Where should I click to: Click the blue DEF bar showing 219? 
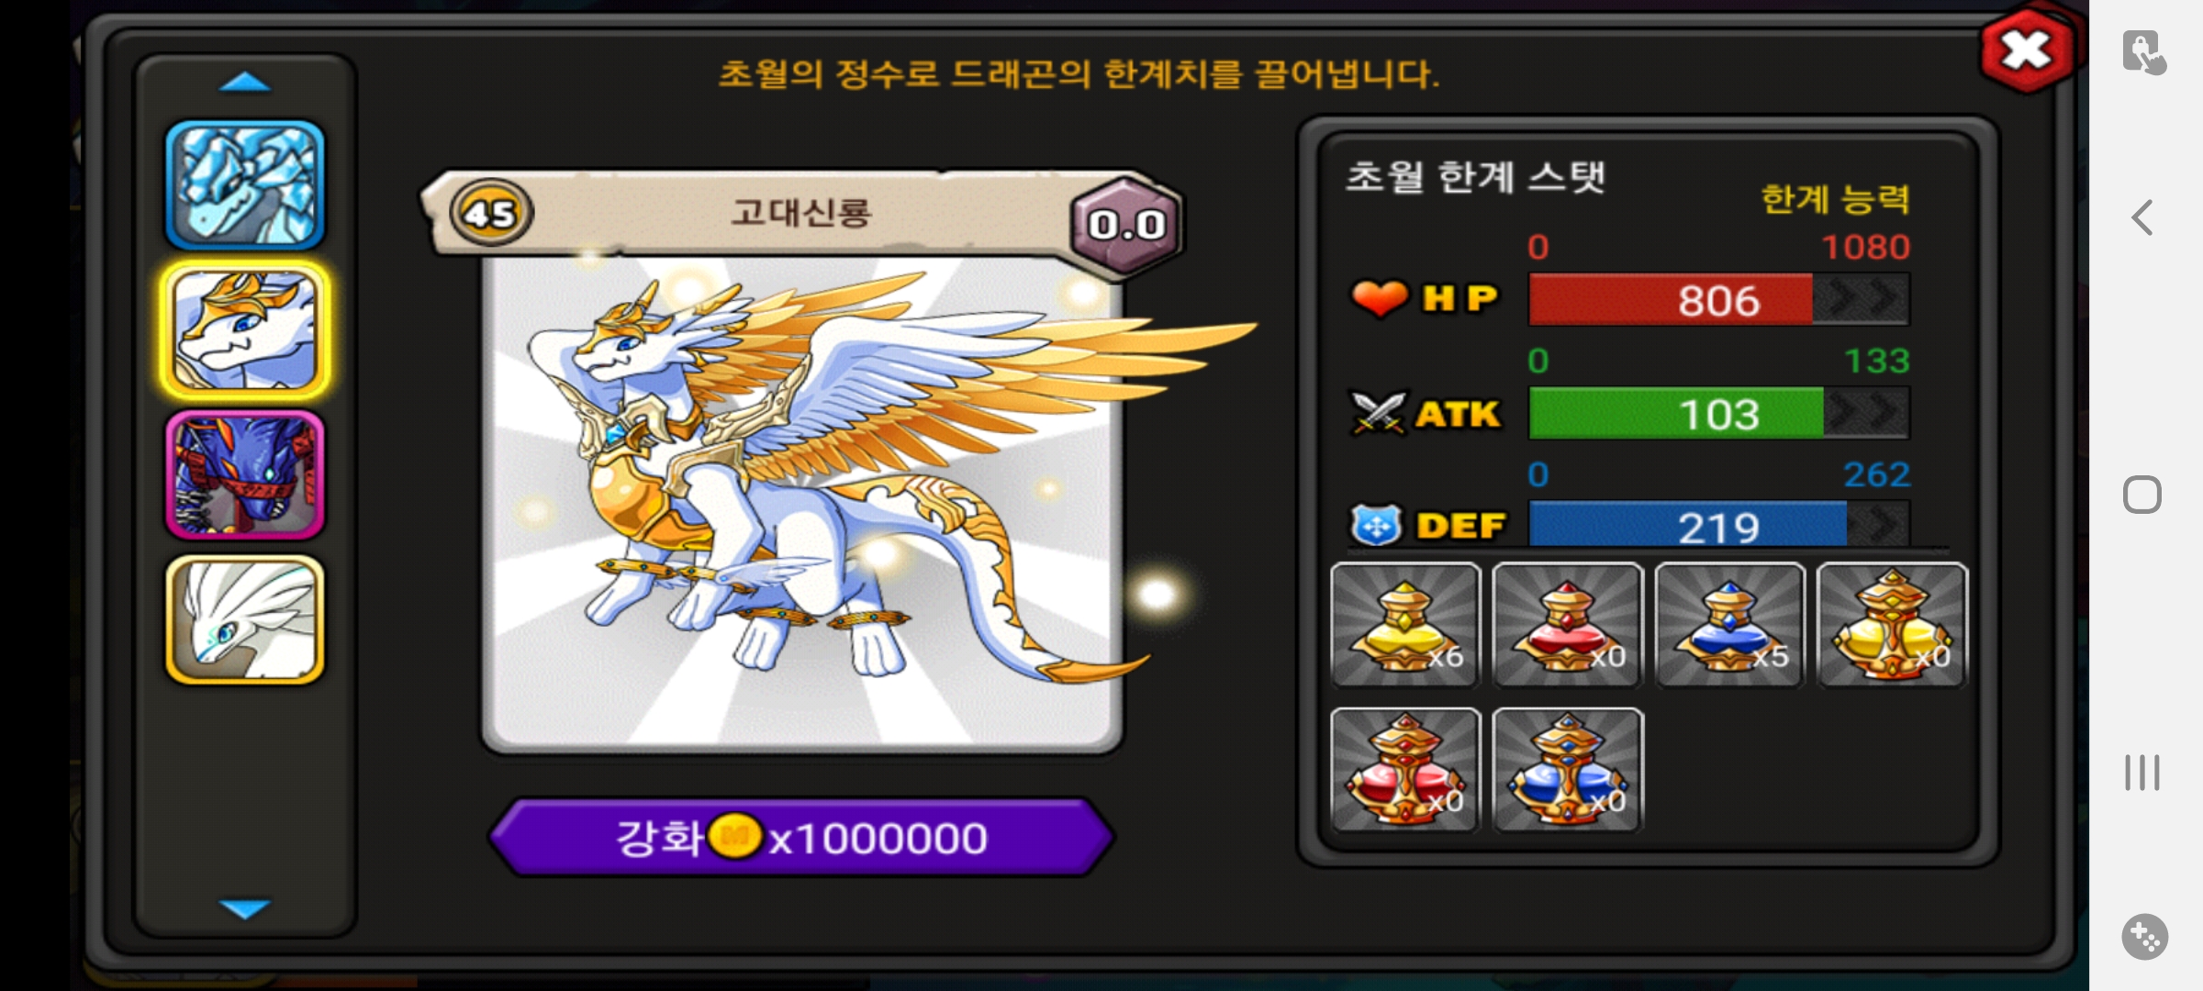point(1719,526)
